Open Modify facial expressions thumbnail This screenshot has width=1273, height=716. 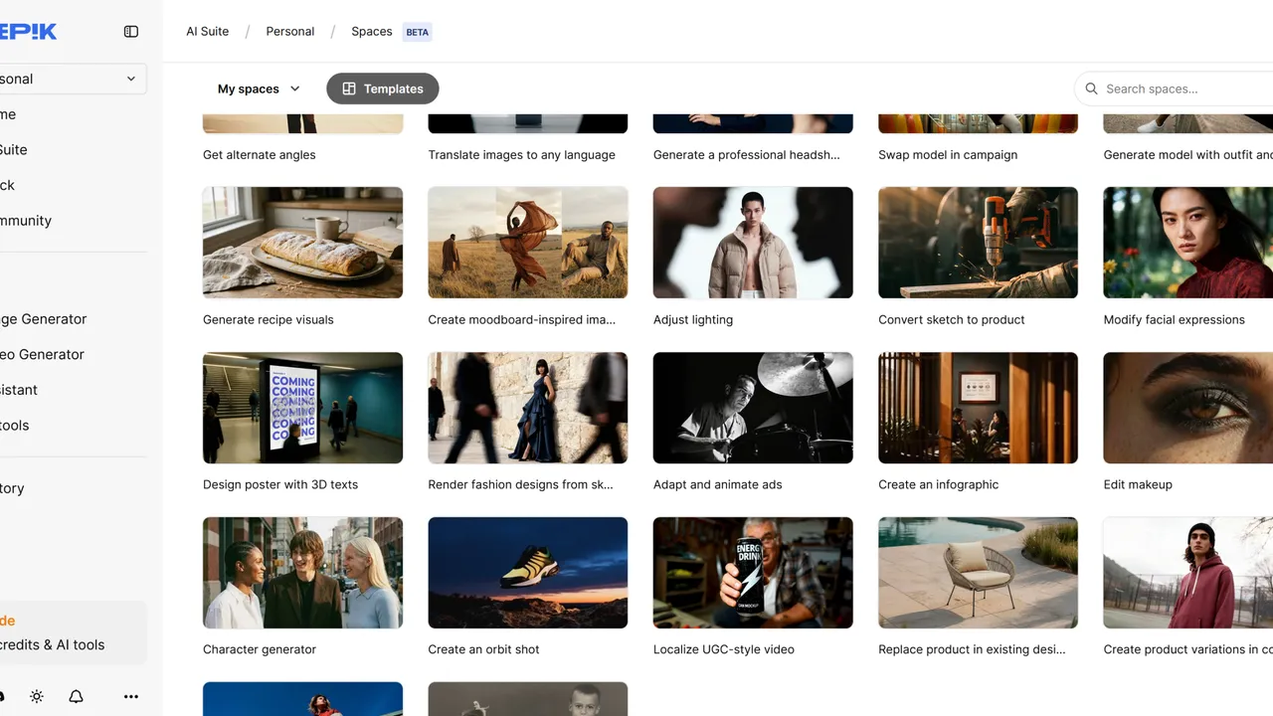[1188, 243]
